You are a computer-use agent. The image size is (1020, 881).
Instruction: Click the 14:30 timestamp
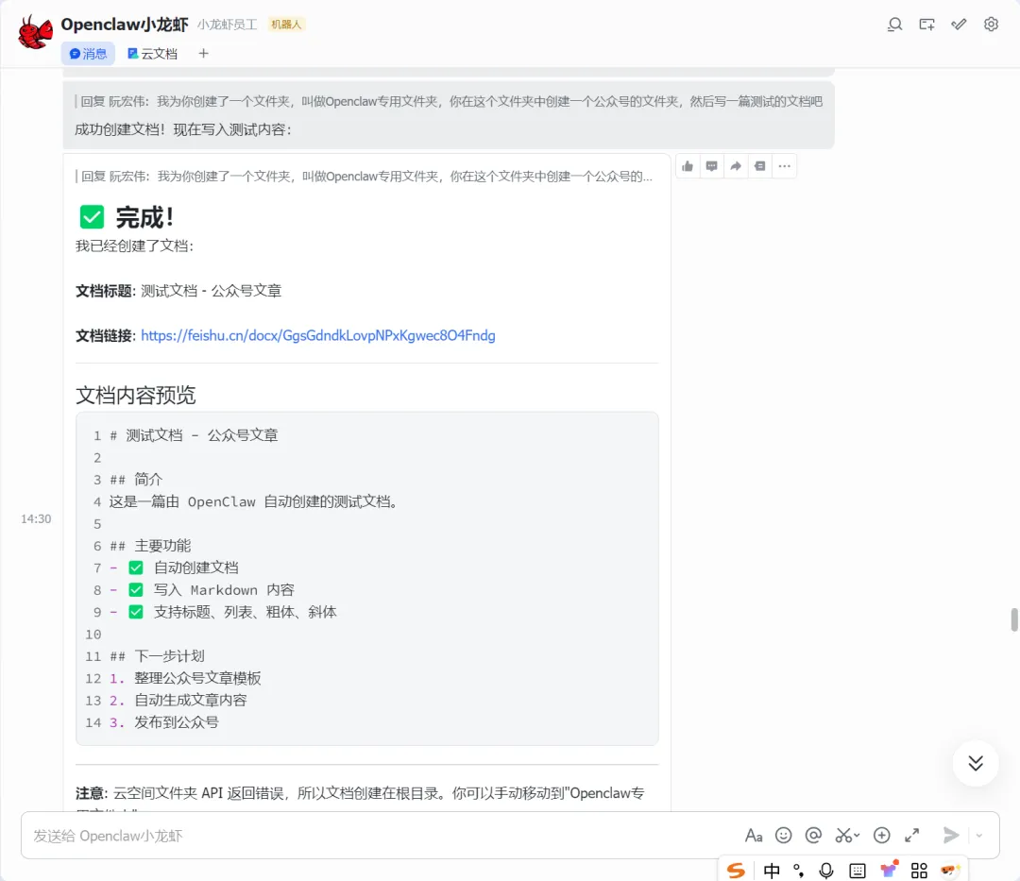coord(36,518)
